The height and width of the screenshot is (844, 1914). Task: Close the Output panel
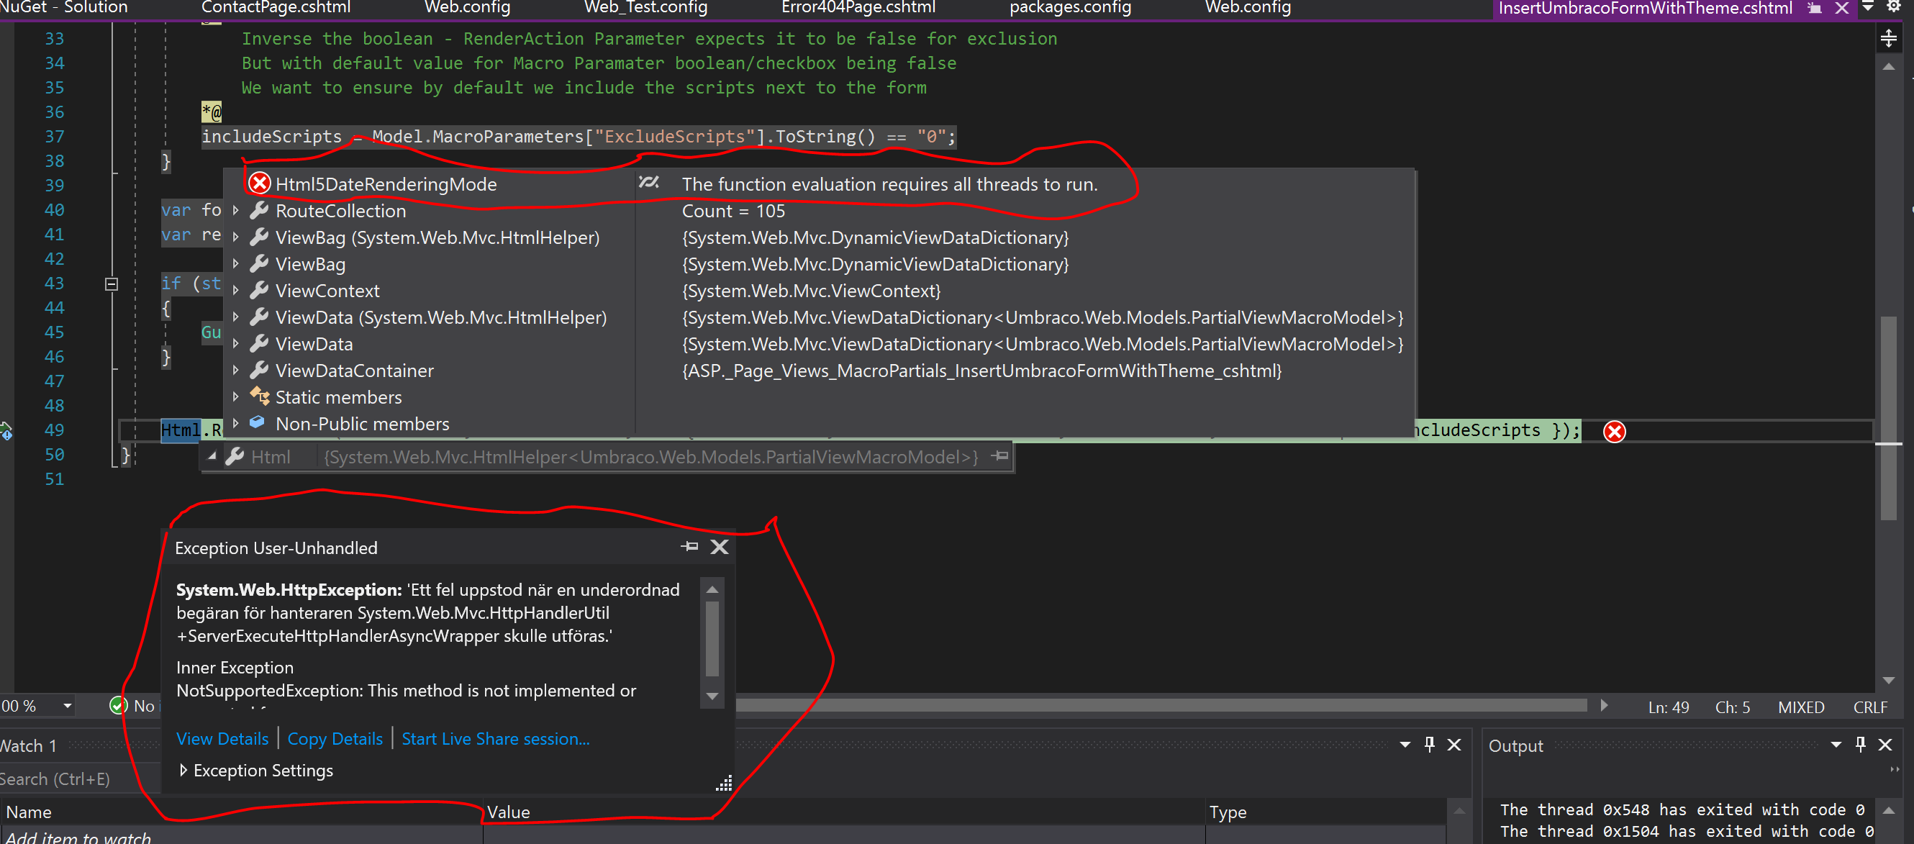1885,745
